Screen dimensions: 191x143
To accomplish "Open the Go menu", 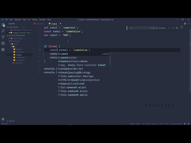I will [x=29, y=20].
